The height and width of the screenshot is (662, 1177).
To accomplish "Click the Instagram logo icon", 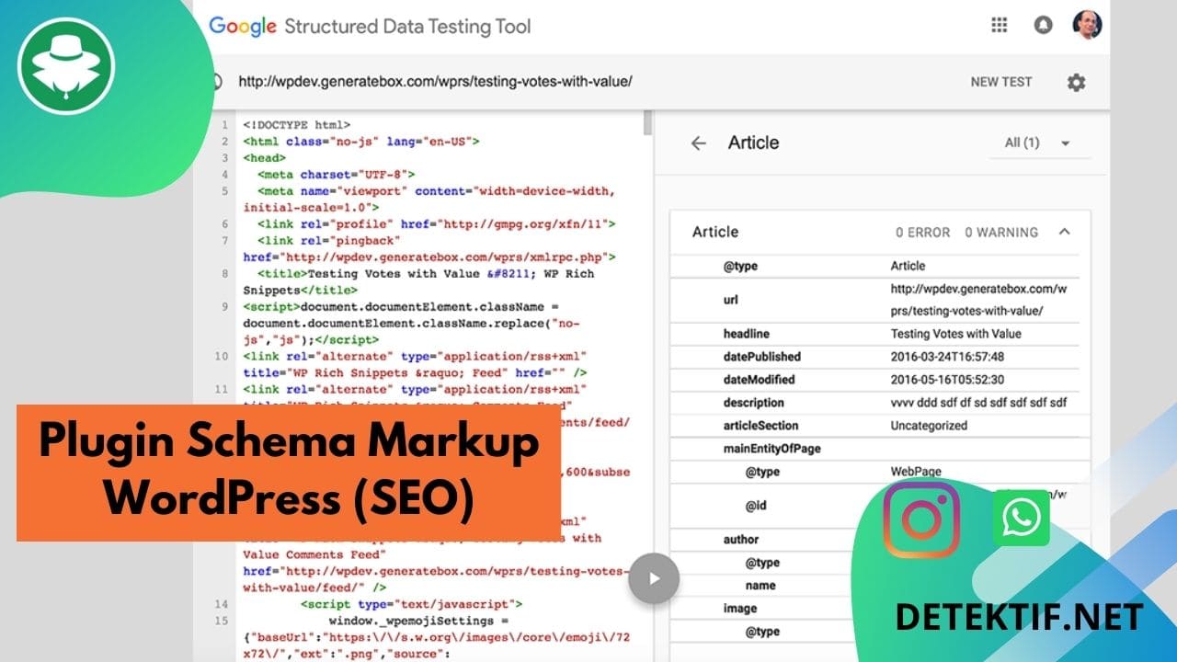I will pos(921,519).
